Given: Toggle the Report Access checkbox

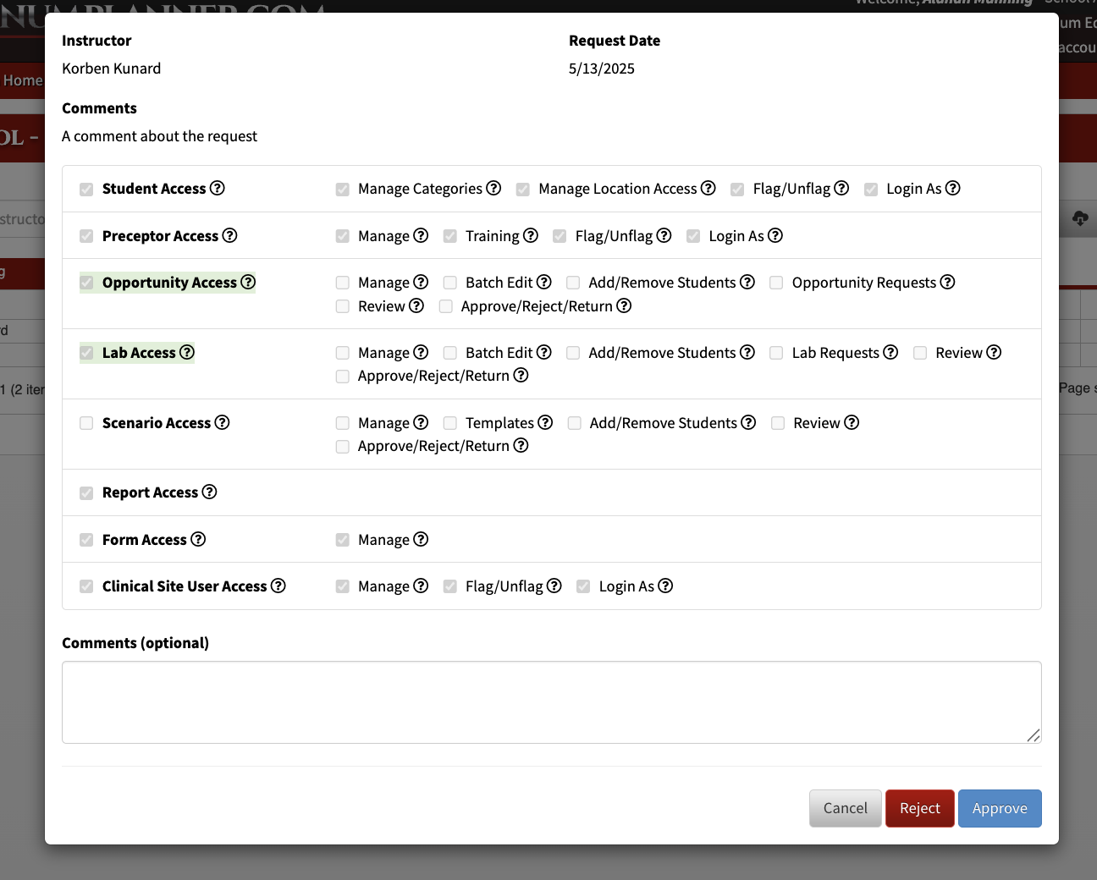Looking at the screenshot, I should click(x=86, y=492).
